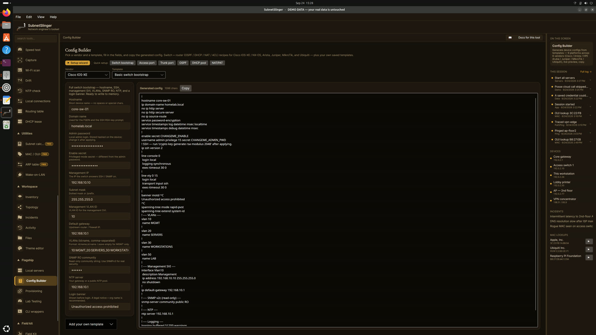Screen dimensions: 596x335
Task: Open the ARP table tool
Action: (36, 165)
